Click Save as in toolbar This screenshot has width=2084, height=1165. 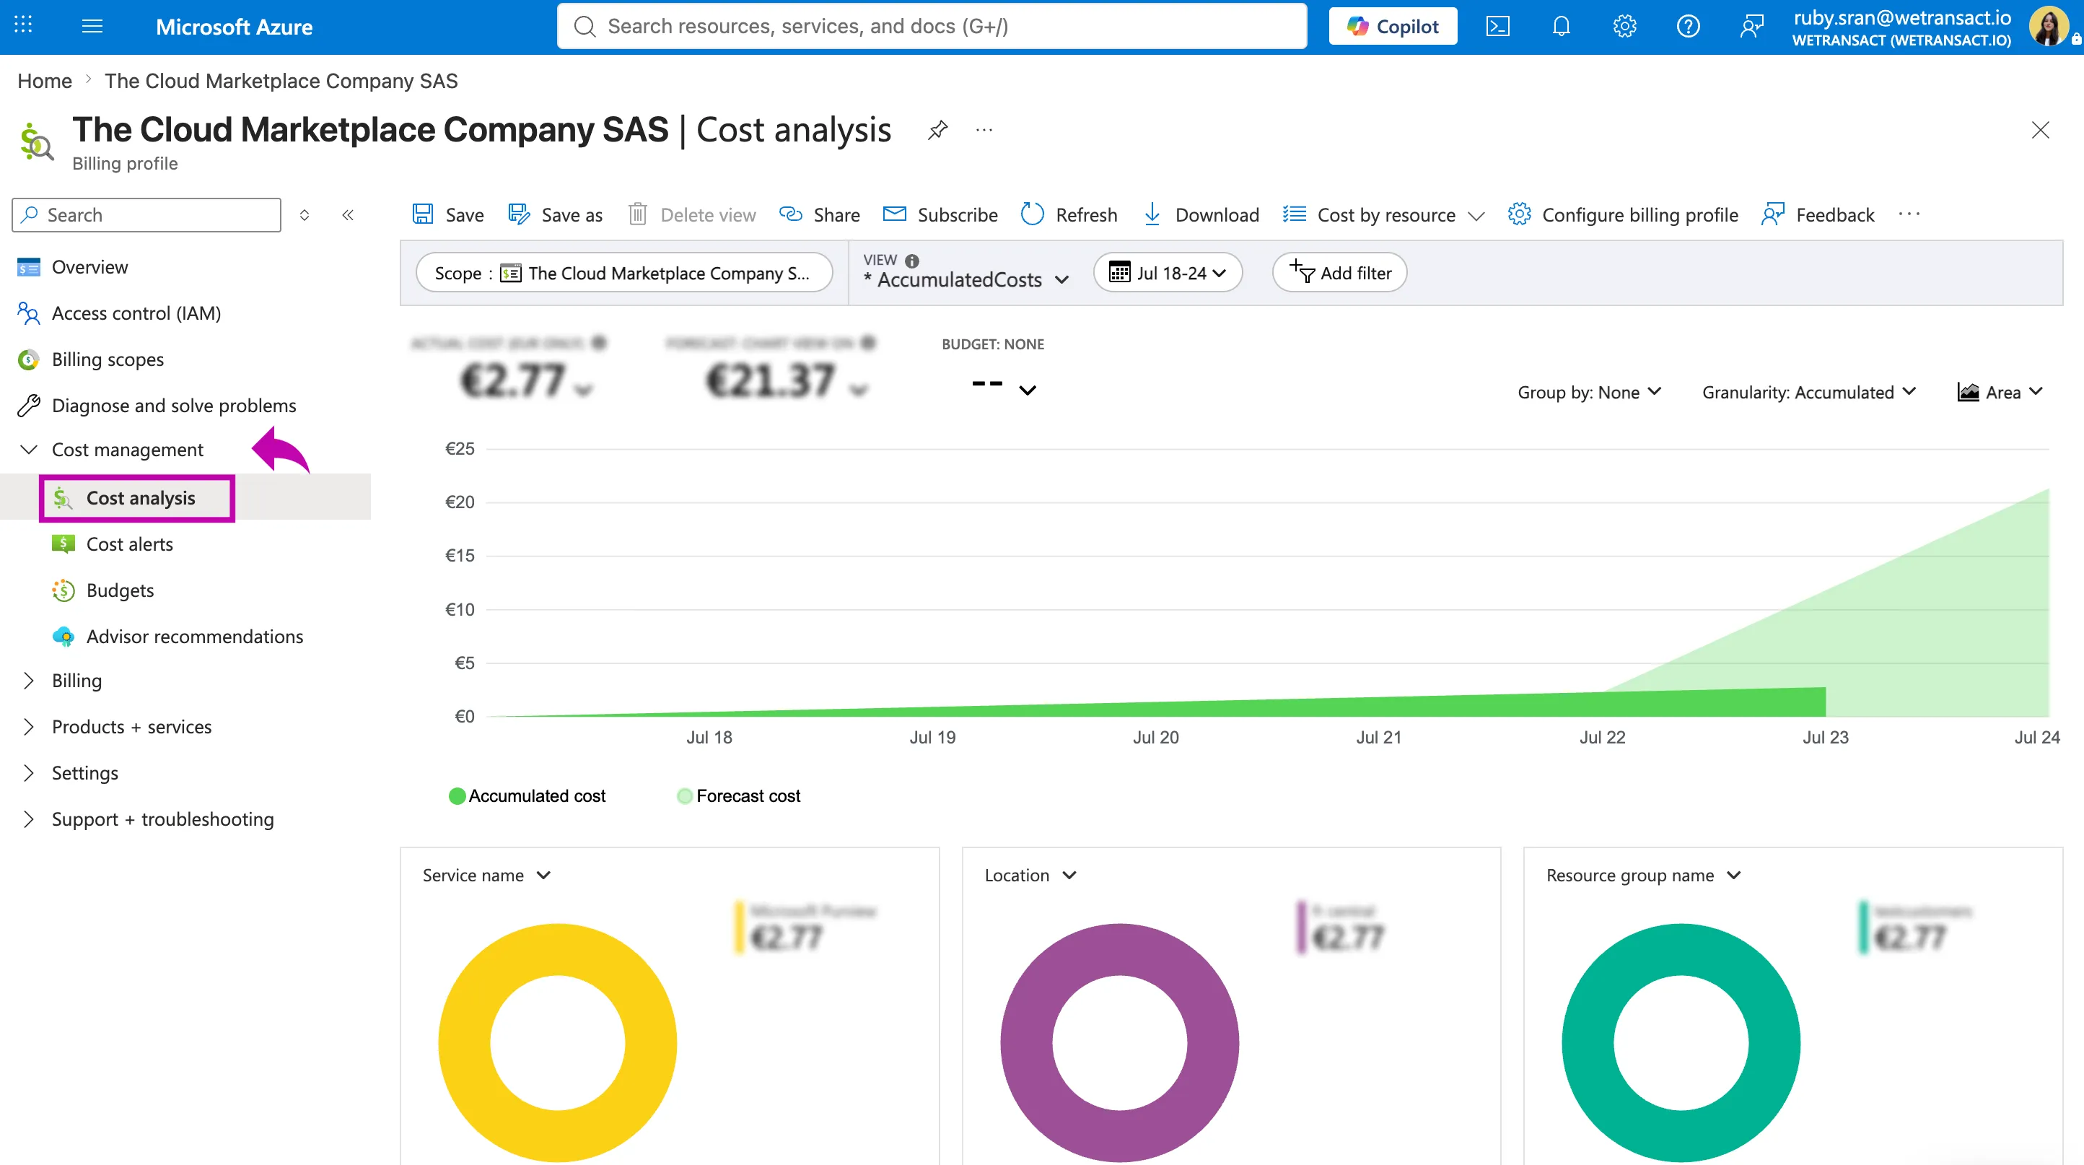pos(555,214)
